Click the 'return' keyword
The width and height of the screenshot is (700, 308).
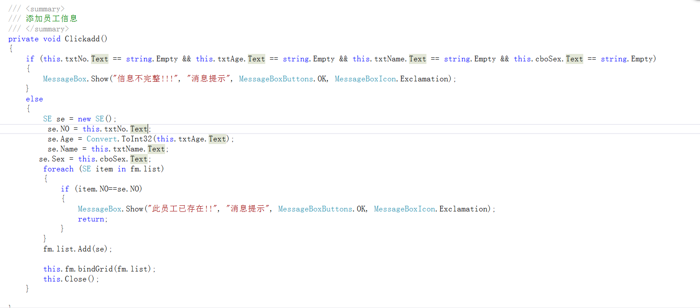coord(91,219)
